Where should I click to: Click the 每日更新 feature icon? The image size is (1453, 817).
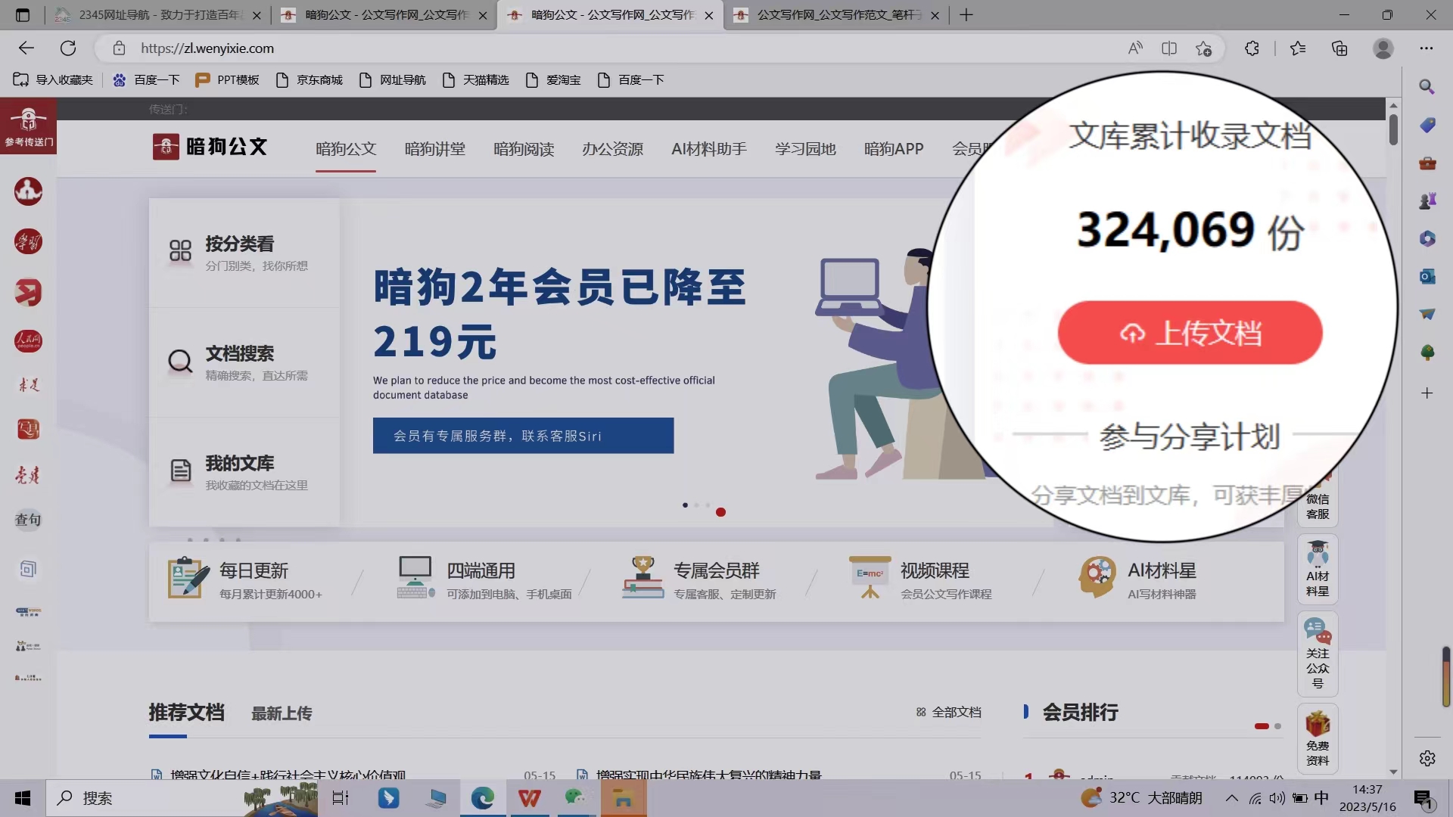click(x=188, y=578)
